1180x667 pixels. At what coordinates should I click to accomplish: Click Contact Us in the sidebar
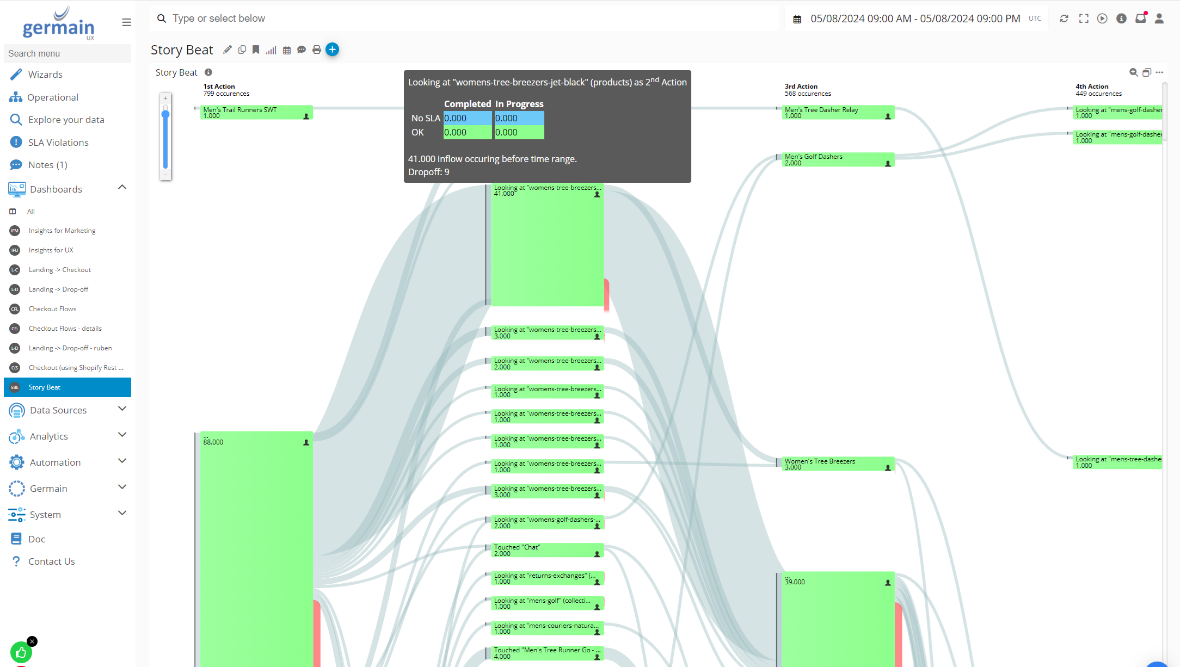52,561
